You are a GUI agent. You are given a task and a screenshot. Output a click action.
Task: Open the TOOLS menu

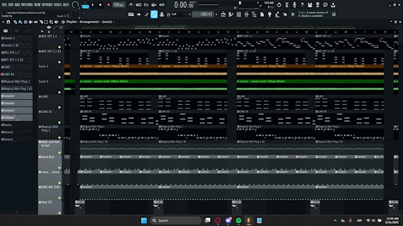coord(57,5)
